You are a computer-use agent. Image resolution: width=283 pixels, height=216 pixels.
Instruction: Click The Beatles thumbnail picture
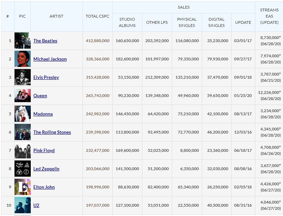(22, 41)
